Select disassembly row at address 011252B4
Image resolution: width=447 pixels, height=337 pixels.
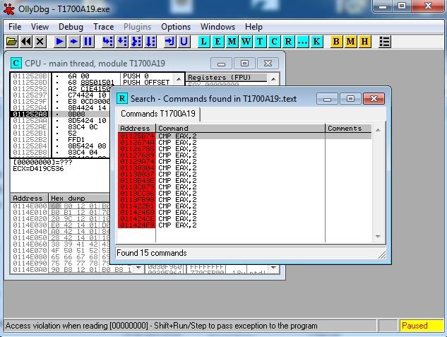pos(30,146)
